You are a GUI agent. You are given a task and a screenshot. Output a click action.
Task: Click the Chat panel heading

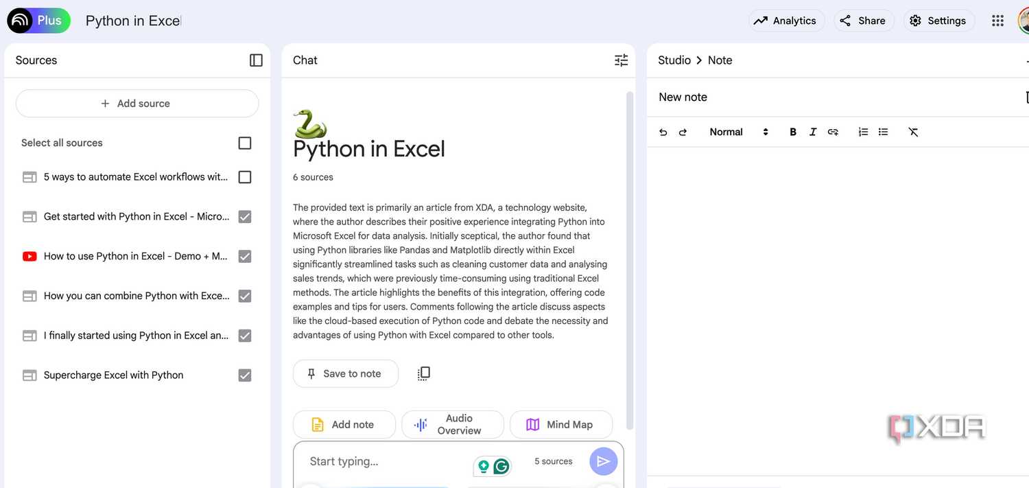[x=305, y=60]
